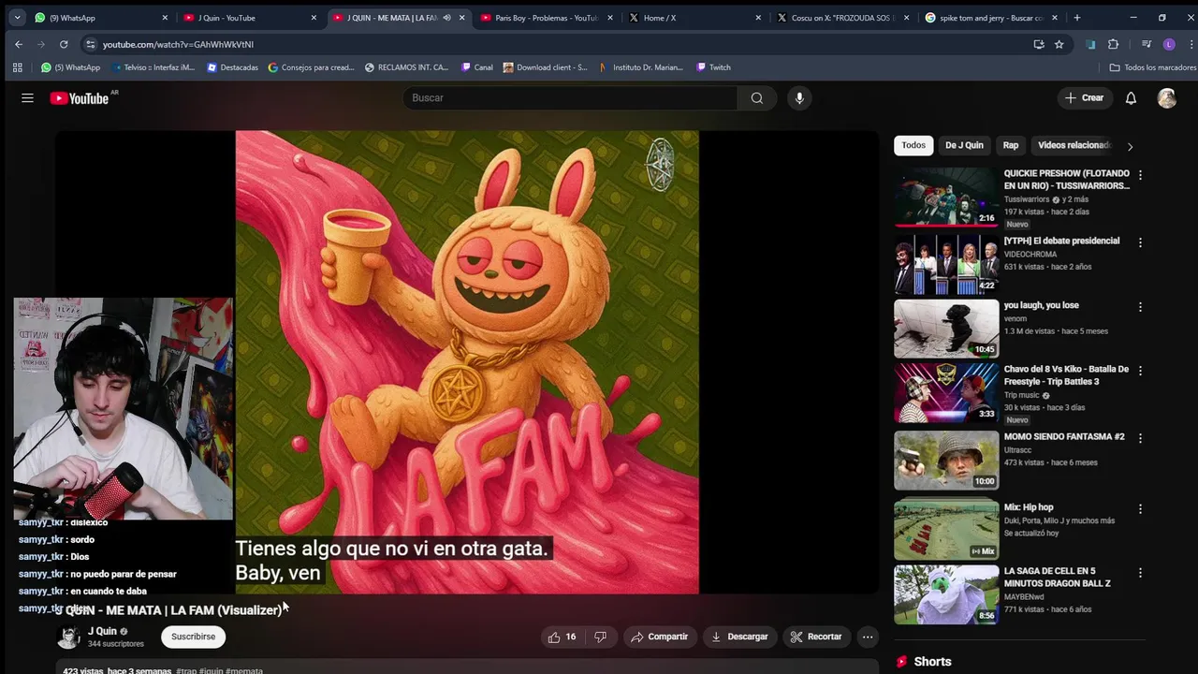Open J Quin channel name link
The width and height of the screenshot is (1198, 674).
click(x=102, y=631)
